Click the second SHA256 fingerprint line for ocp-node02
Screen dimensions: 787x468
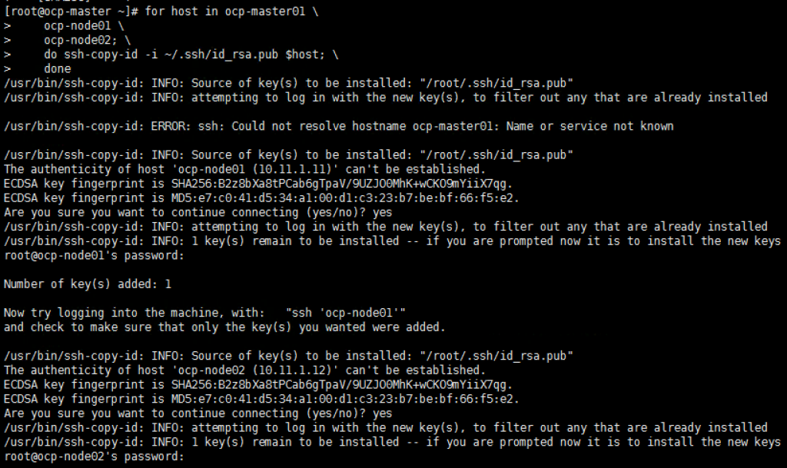(258, 385)
